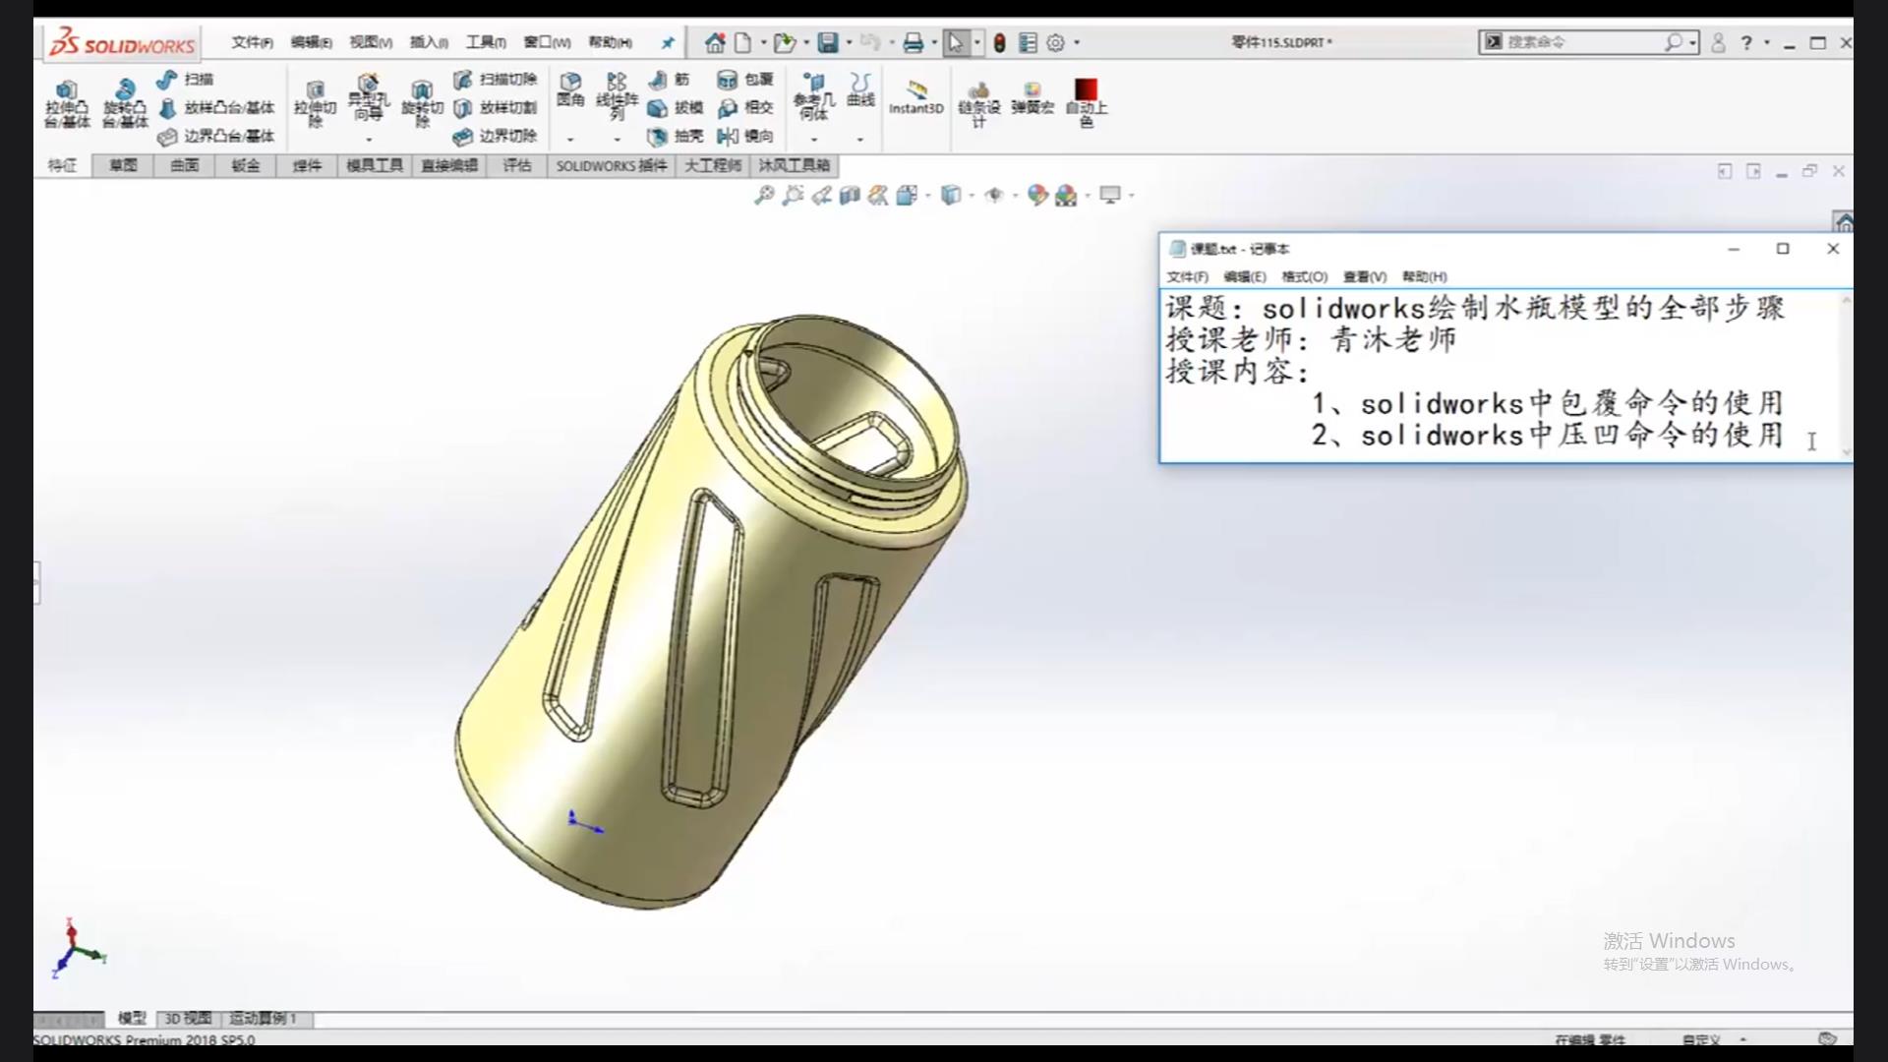Open the 3D 视图 bottom tab

tap(188, 1019)
